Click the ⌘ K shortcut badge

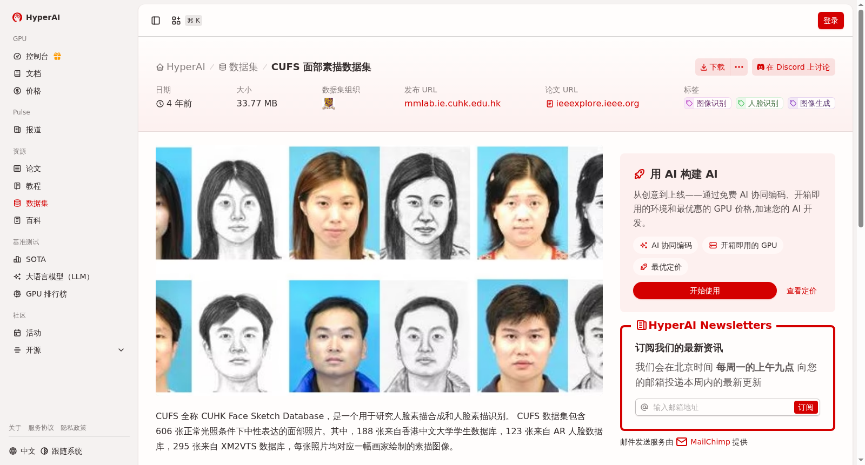point(194,21)
